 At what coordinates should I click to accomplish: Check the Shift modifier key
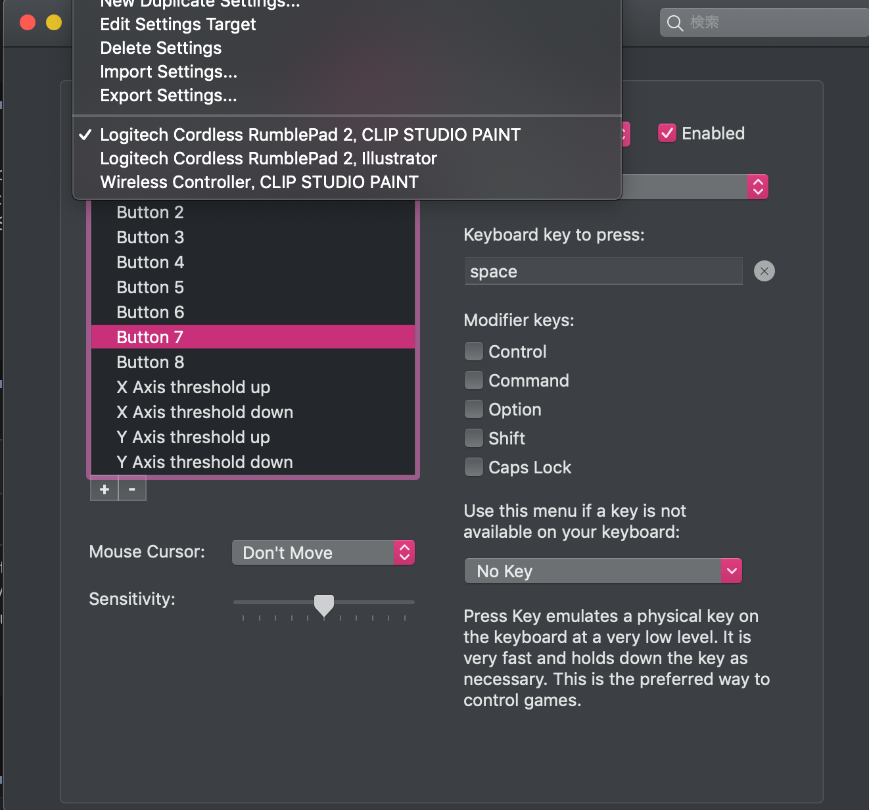pyautogui.click(x=473, y=439)
